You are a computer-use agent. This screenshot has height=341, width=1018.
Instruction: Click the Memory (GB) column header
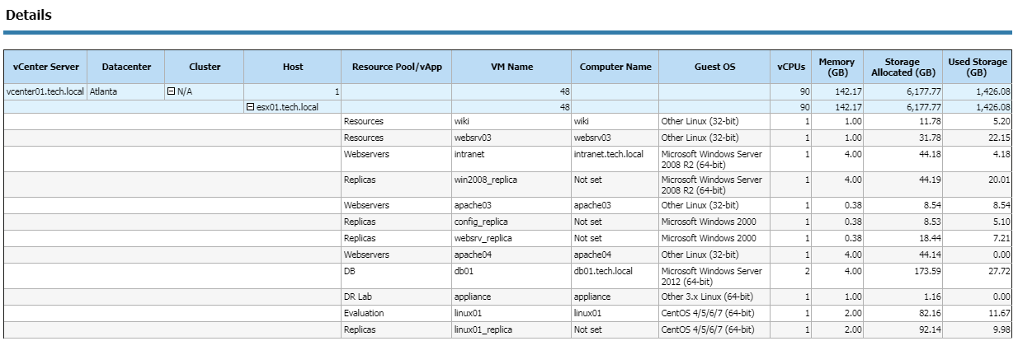[837, 67]
